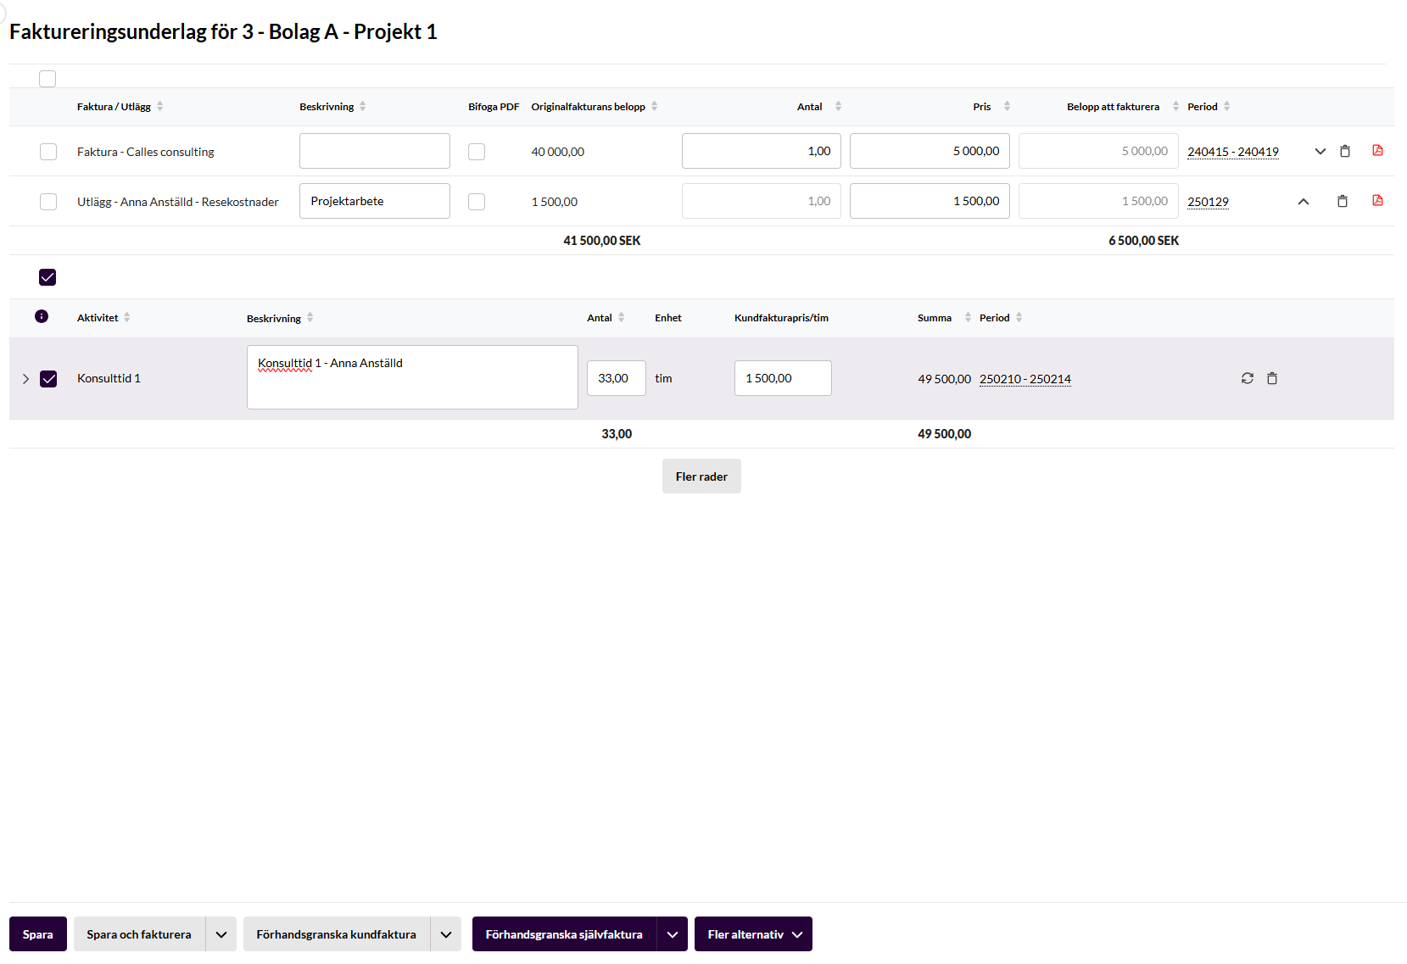This screenshot has height=964, width=1407.
Task: Sort invoice table by Pris
Action: coord(1008,106)
